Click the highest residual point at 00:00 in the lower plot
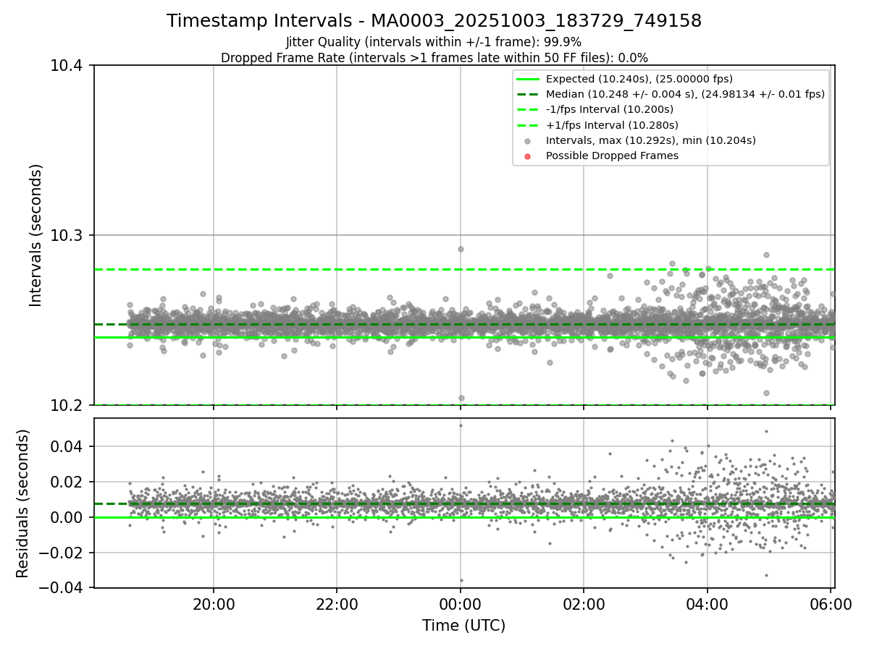The height and width of the screenshot is (651, 869). (461, 425)
